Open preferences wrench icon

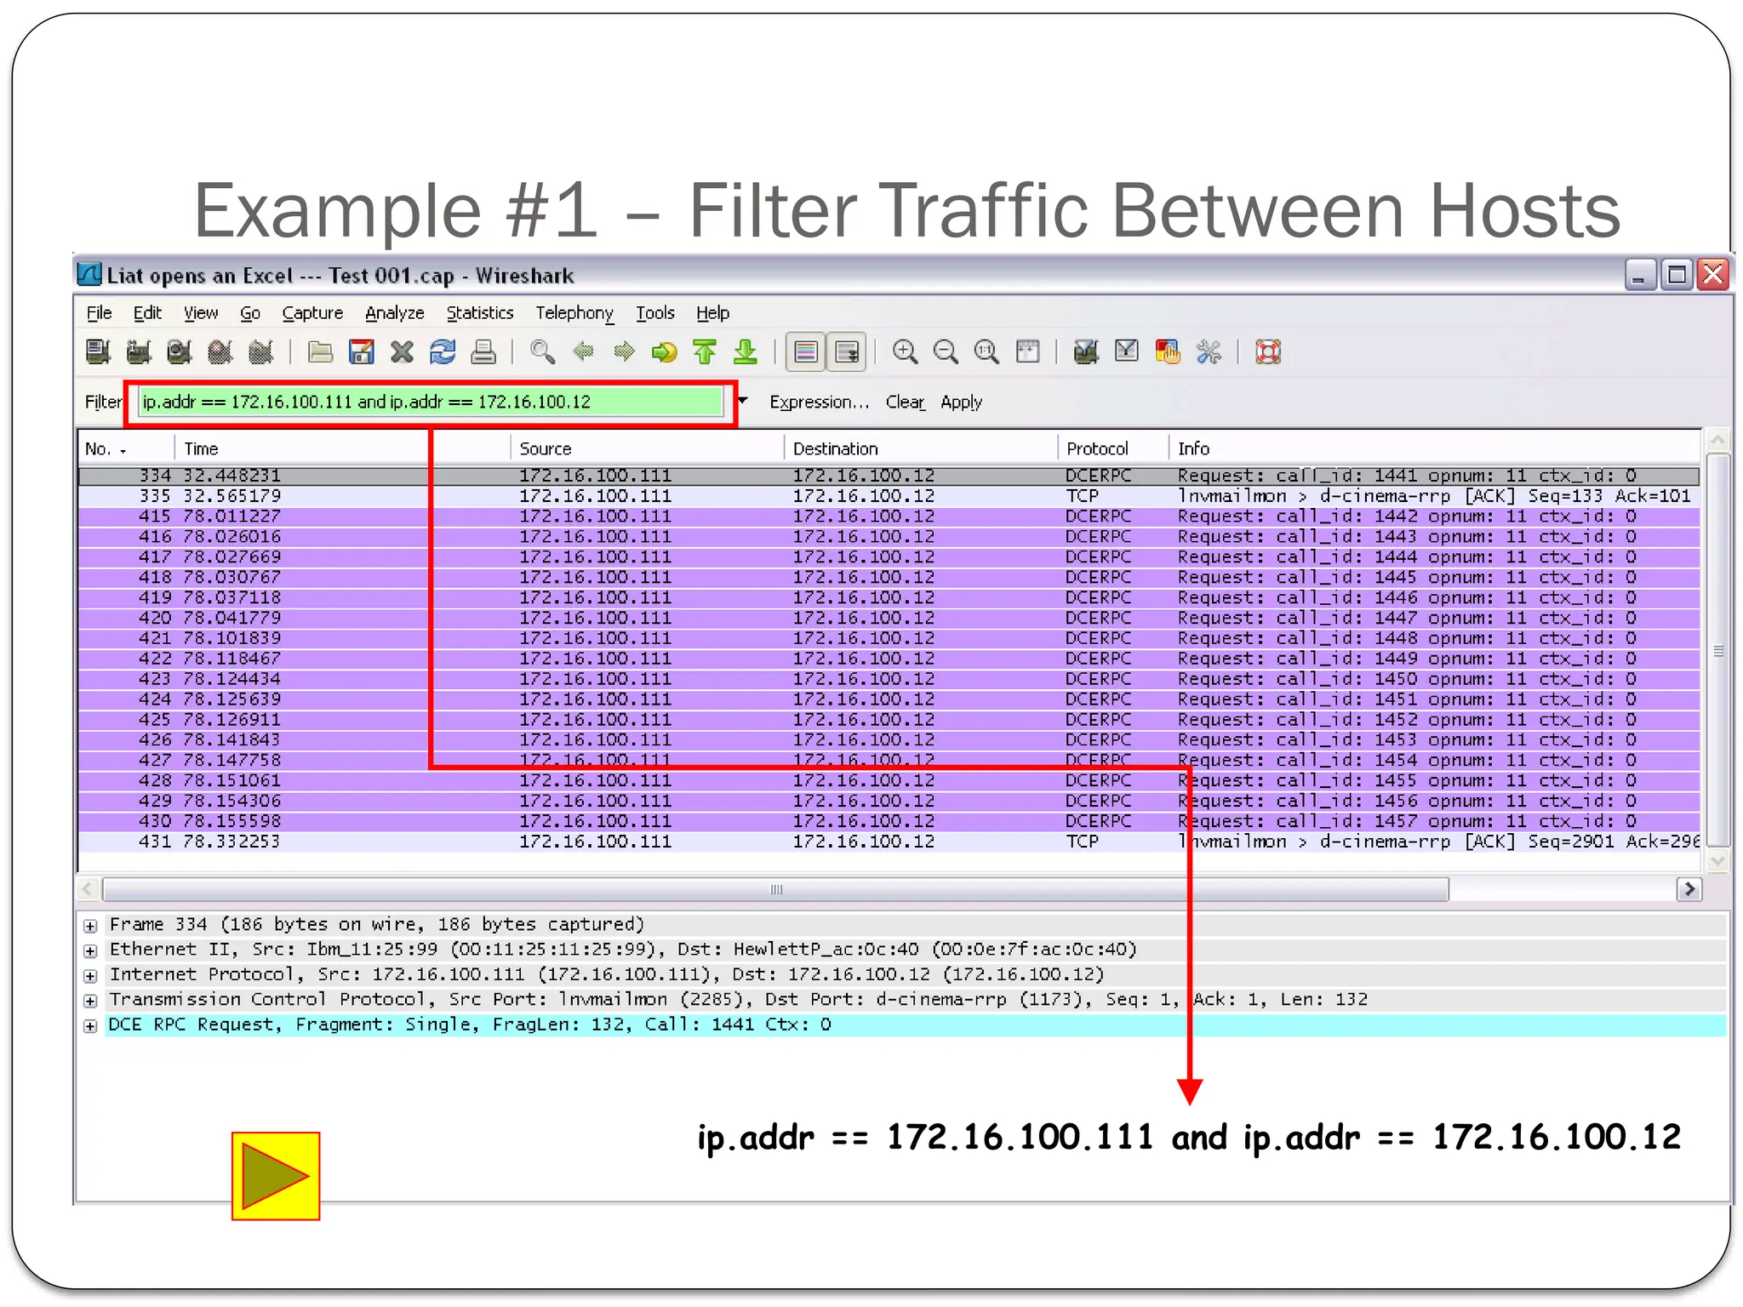[x=1209, y=351]
